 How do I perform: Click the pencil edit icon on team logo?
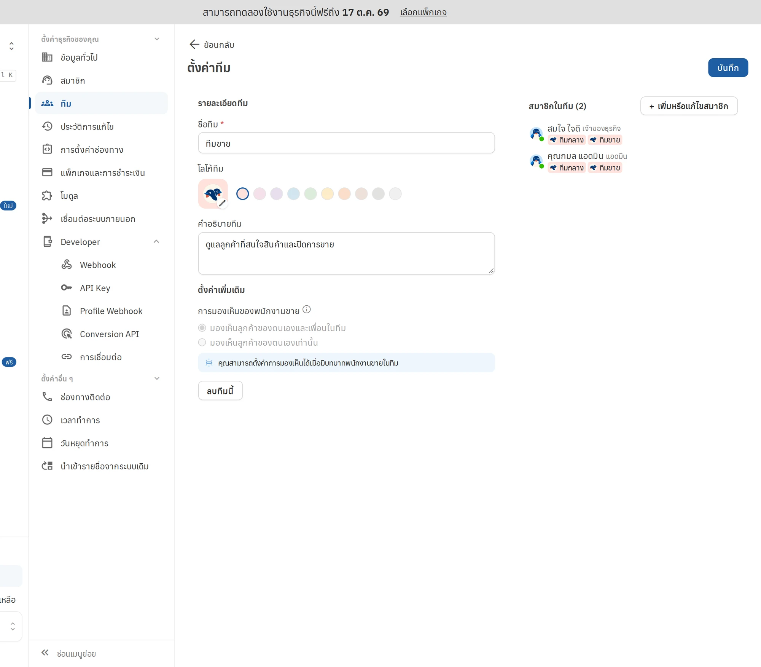click(222, 203)
